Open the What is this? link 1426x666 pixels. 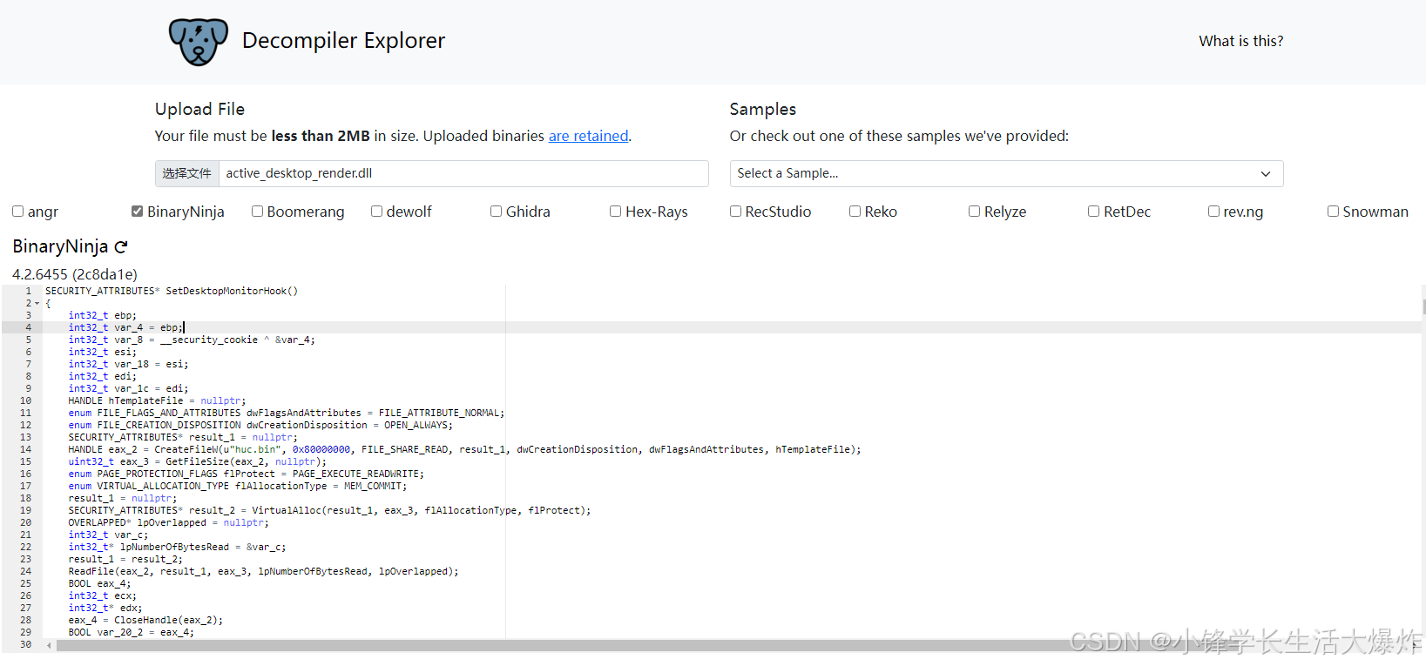1240,41
